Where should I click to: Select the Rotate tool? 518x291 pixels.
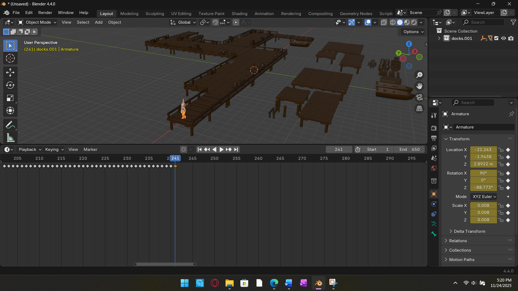click(x=10, y=85)
